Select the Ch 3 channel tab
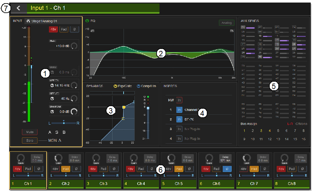Viewport: 312px width, 191px height. point(103,184)
